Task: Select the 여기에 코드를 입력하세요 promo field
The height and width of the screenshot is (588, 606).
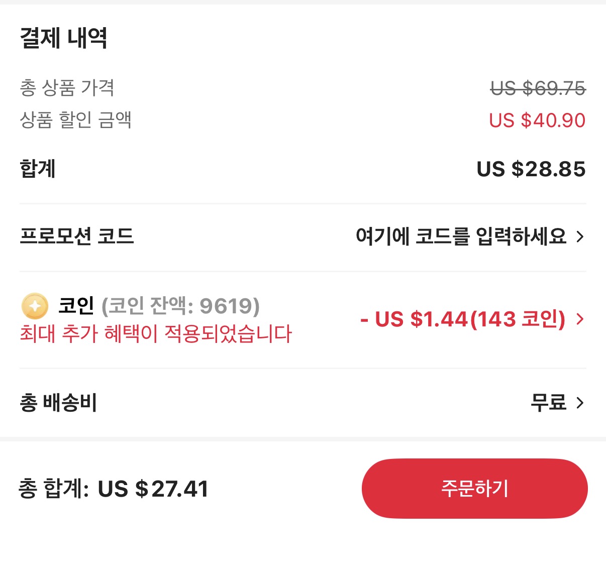Action: point(461,236)
